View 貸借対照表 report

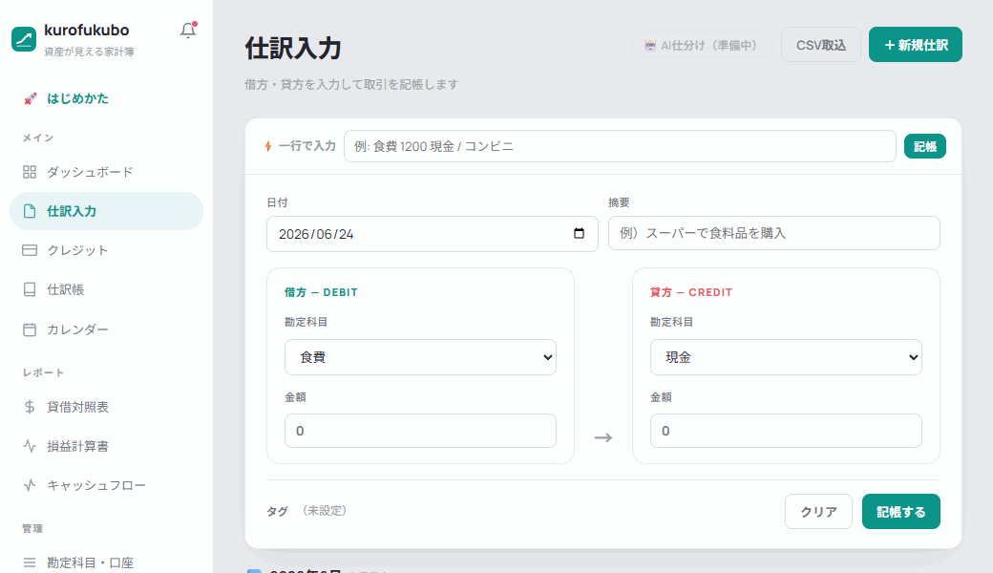(106, 407)
